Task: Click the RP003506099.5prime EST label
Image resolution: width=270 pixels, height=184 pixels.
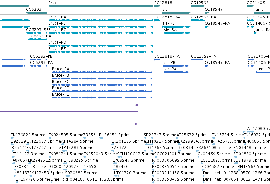Action: click(173, 160)
